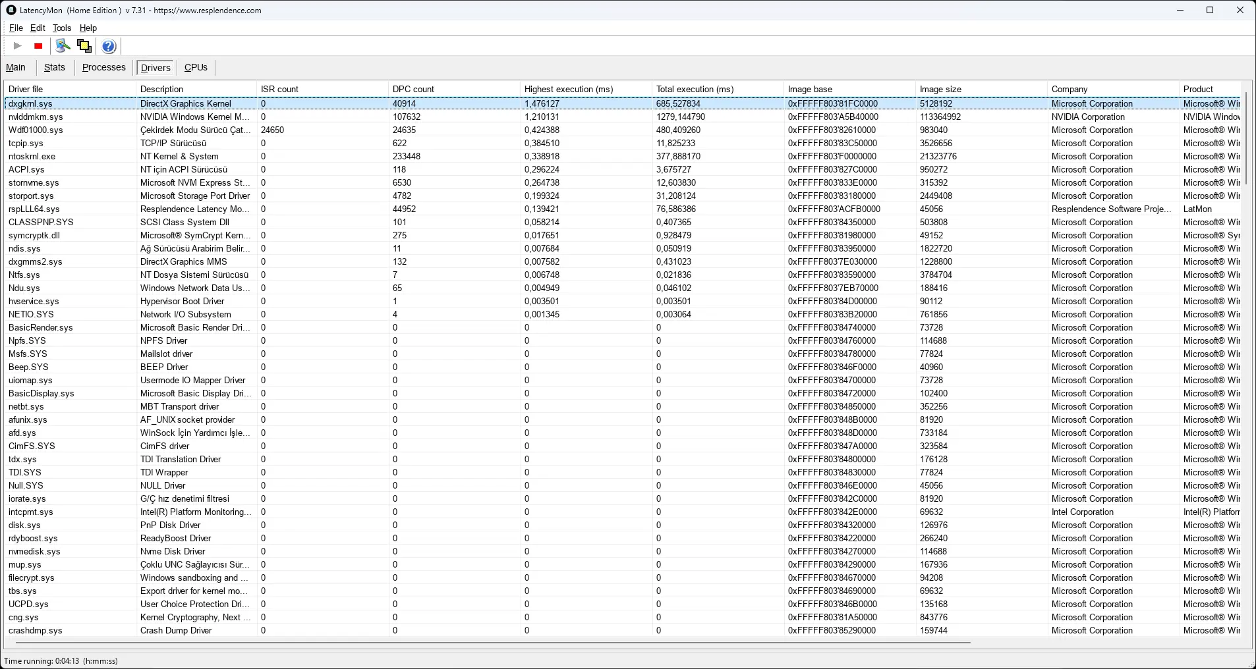Select the ACPI.sys driver row
Image resolution: width=1256 pixels, height=669 pixels.
(622, 169)
